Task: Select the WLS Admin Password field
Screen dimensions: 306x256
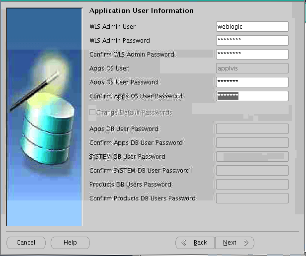Action: (252, 41)
